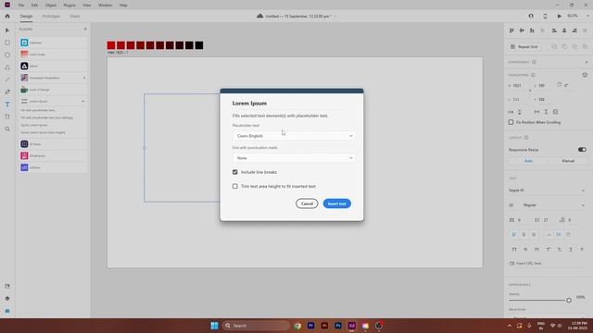Left-align the text
This screenshot has height=333, width=593.
(513, 234)
